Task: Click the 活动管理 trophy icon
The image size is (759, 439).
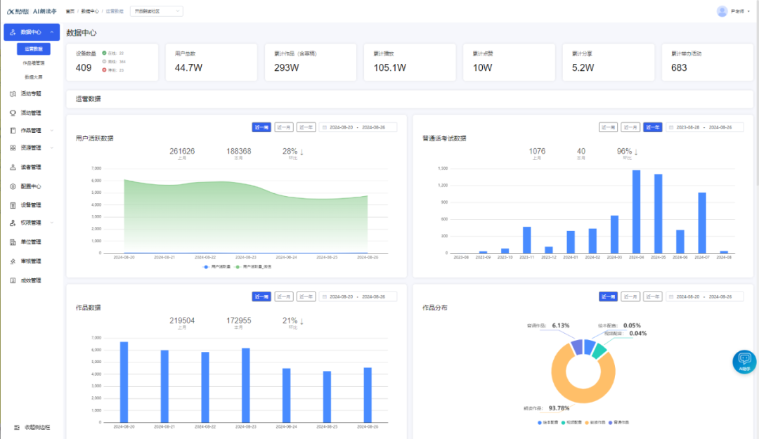Action: coord(13,113)
